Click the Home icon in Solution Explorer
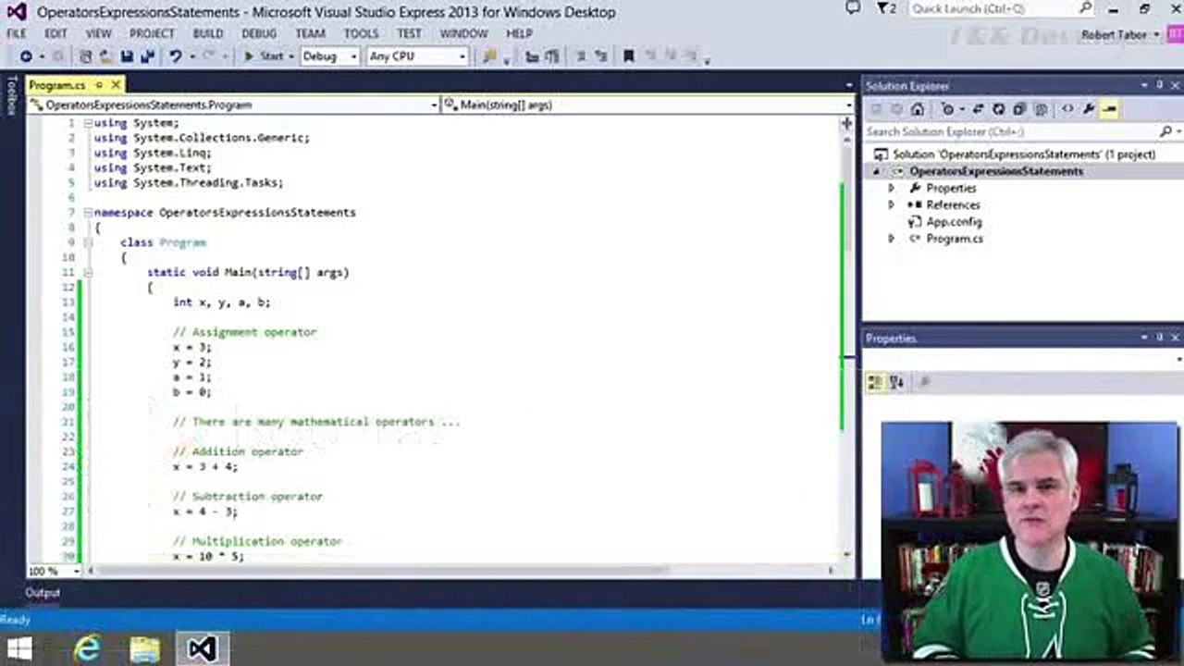The width and height of the screenshot is (1184, 666). (x=917, y=109)
